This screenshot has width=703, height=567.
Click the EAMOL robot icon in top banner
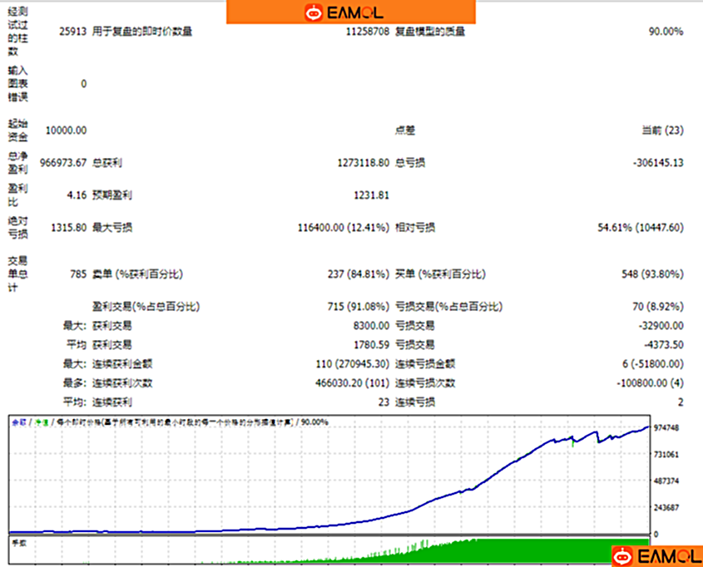coord(314,12)
